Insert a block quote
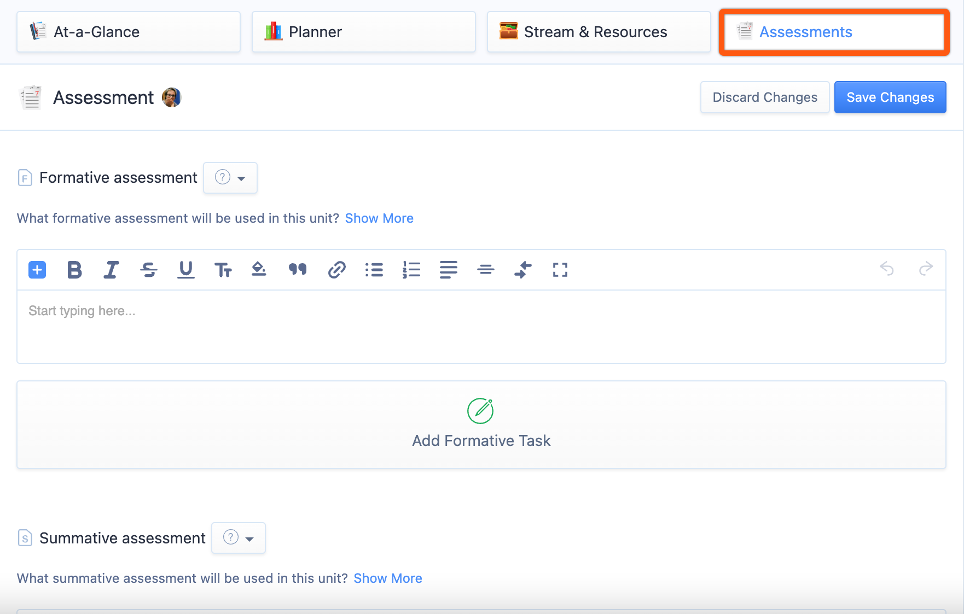This screenshot has height=614, width=964. 298,270
